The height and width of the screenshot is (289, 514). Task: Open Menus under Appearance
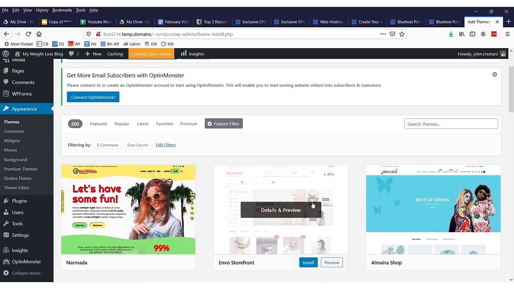coord(10,150)
